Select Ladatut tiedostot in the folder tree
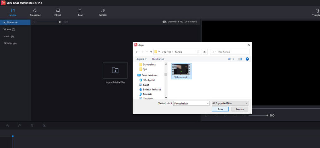This screenshot has width=320, height=148. pyautogui.click(x=152, y=89)
